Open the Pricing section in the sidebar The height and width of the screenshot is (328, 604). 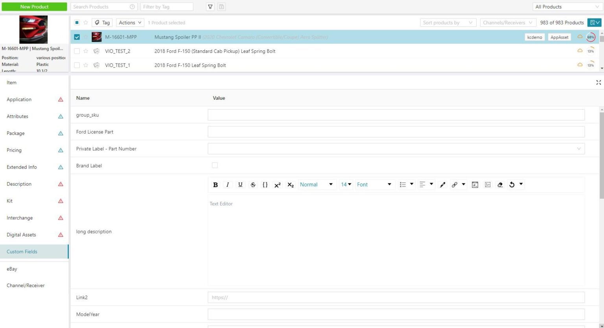coord(14,150)
